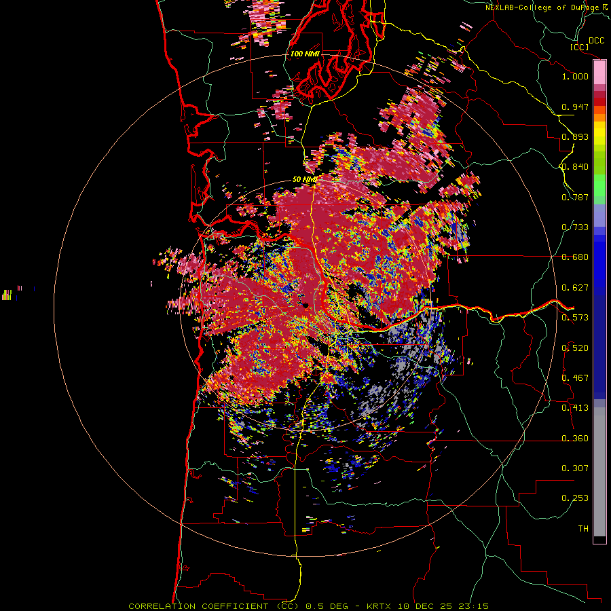Click the 100 NMI range ring label

(305, 54)
